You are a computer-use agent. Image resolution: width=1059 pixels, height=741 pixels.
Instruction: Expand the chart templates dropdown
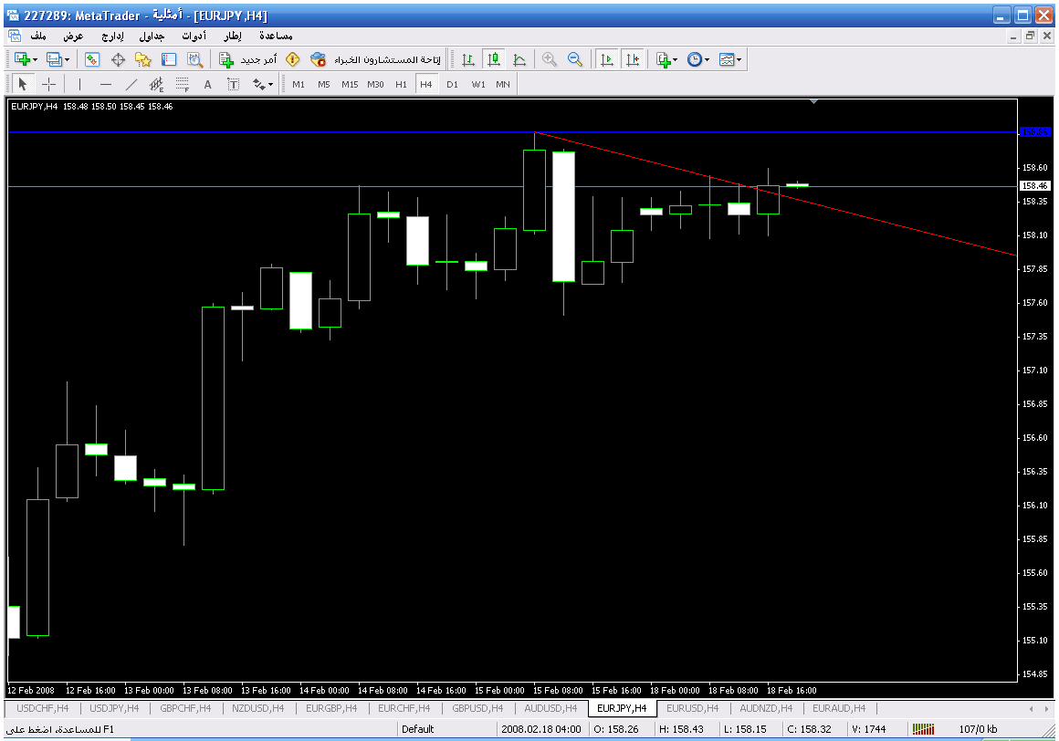coord(739,60)
